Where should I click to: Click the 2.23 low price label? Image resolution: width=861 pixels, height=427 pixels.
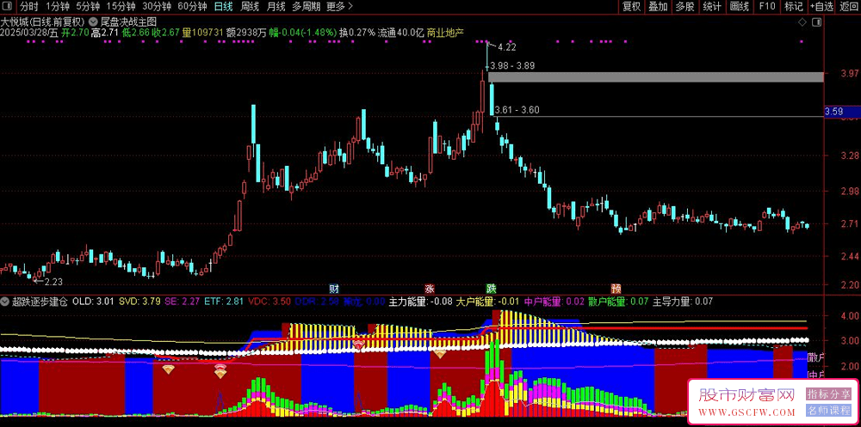[x=53, y=282]
